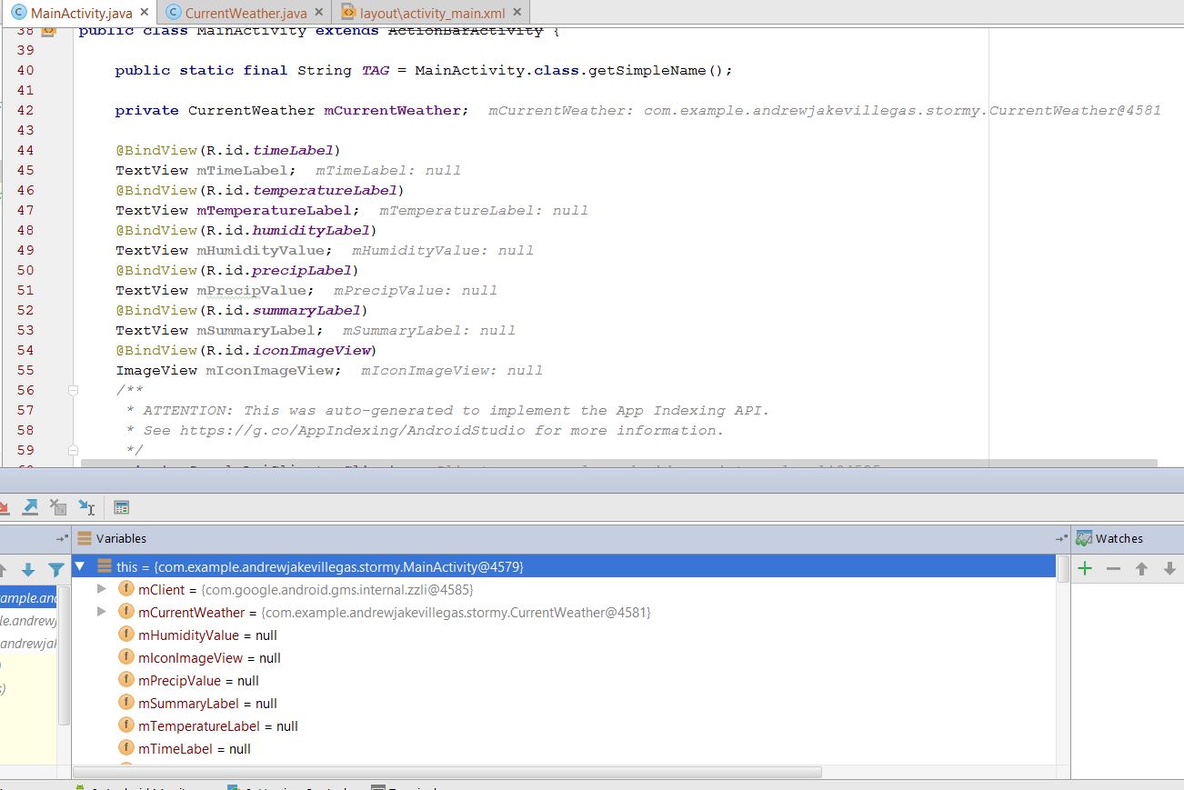Screen dimensions: 1184x790
Task: Click the fold end marker at line 59
Action: tap(73, 450)
